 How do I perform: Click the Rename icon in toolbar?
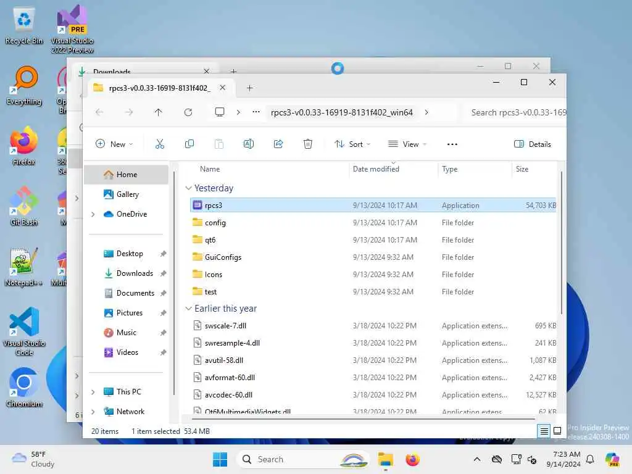pos(248,144)
